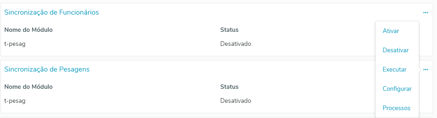Click Nome do Módulo label under Pesagens
Screen dimensions: 437x118
(28, 87)
